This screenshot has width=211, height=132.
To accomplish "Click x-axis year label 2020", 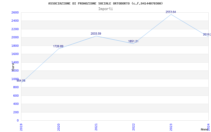I will point(59,127).
